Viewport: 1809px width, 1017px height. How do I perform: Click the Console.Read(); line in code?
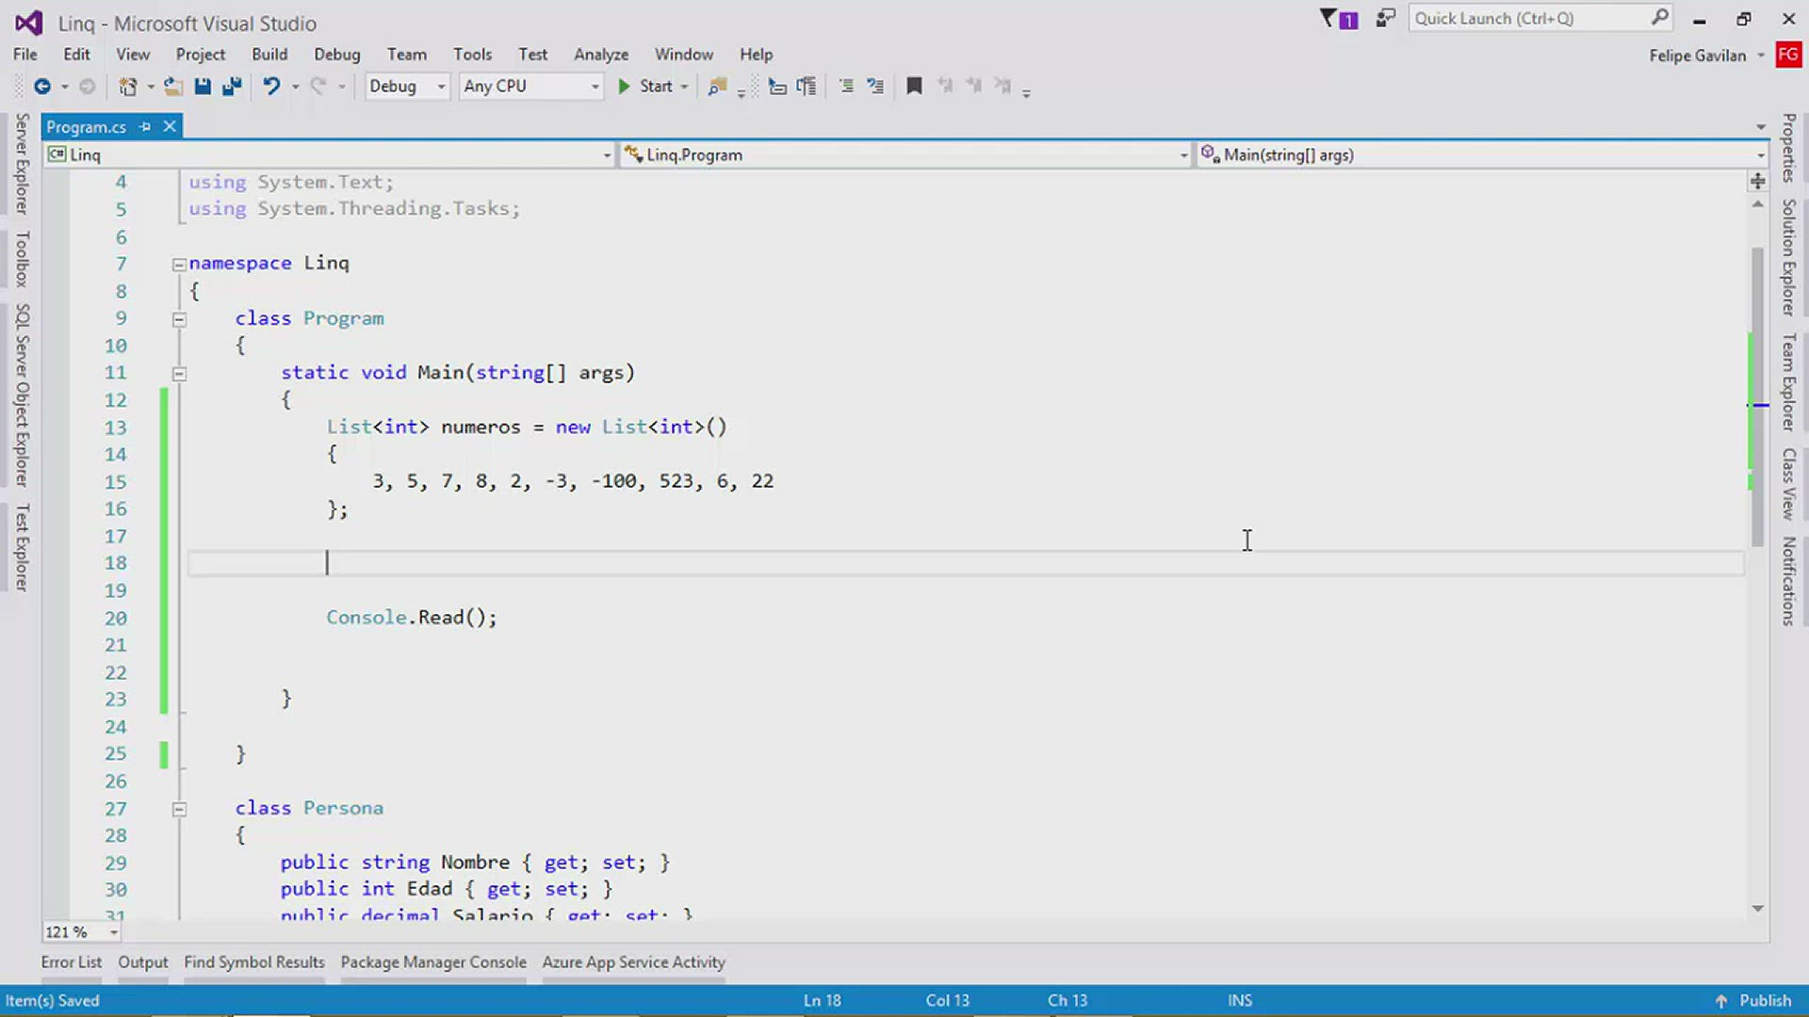[412, 618]
